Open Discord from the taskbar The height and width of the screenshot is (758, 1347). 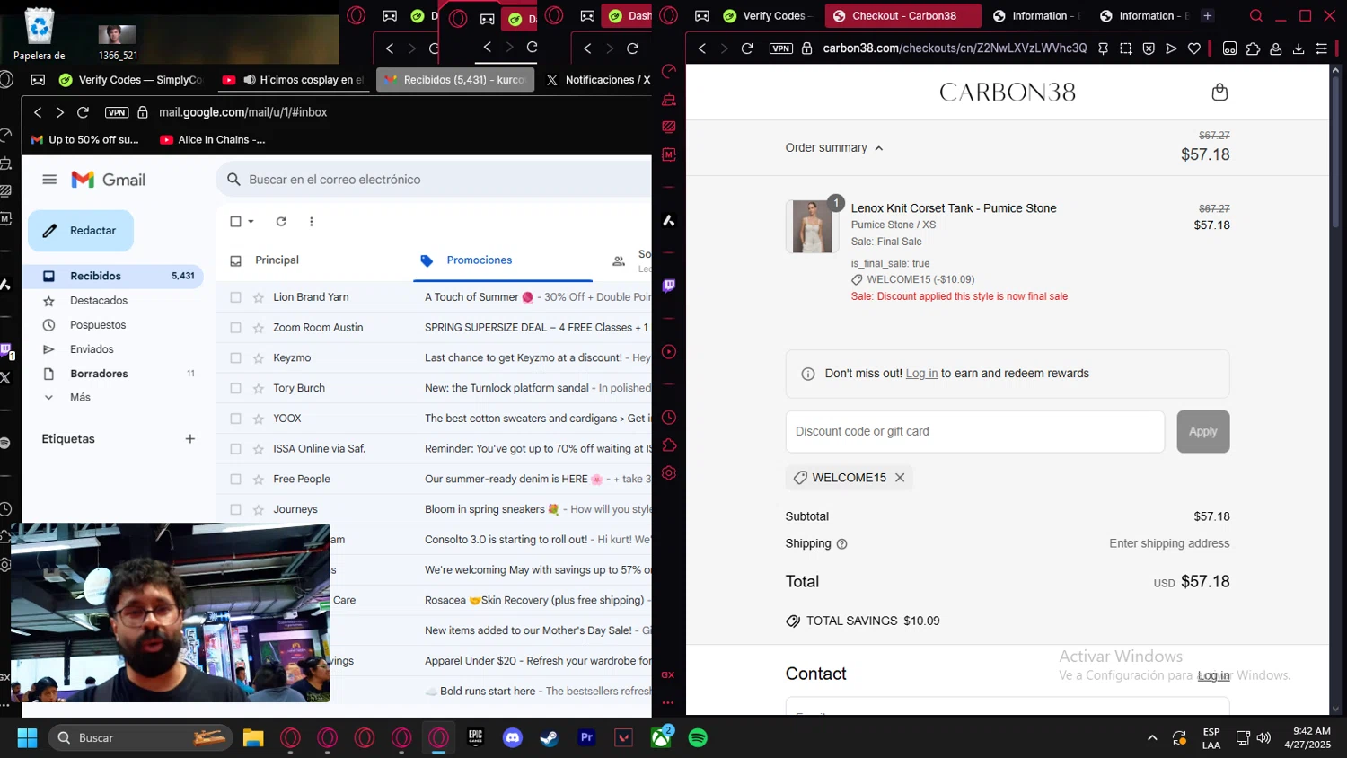tap(513, 738)
